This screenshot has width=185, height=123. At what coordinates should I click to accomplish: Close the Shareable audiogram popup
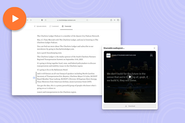(154, 48)
